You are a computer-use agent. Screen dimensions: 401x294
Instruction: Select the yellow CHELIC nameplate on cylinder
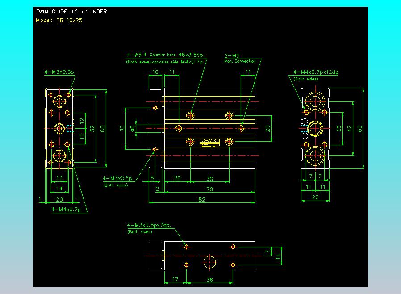[x=209, y=143]
